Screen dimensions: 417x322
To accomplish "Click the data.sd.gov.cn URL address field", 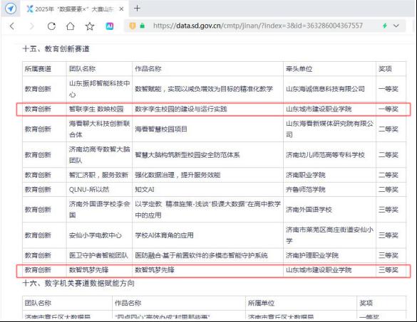I will coord(258,26).
